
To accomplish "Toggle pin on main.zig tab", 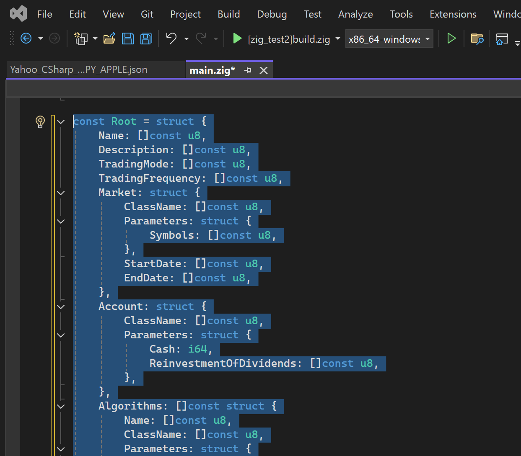I will (x=248, y=70).
